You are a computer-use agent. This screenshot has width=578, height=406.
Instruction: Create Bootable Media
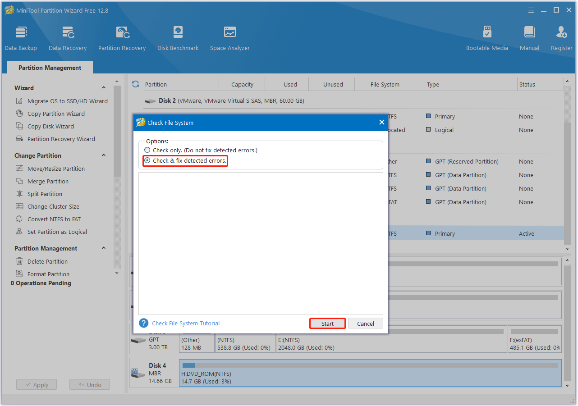(487, 39)
